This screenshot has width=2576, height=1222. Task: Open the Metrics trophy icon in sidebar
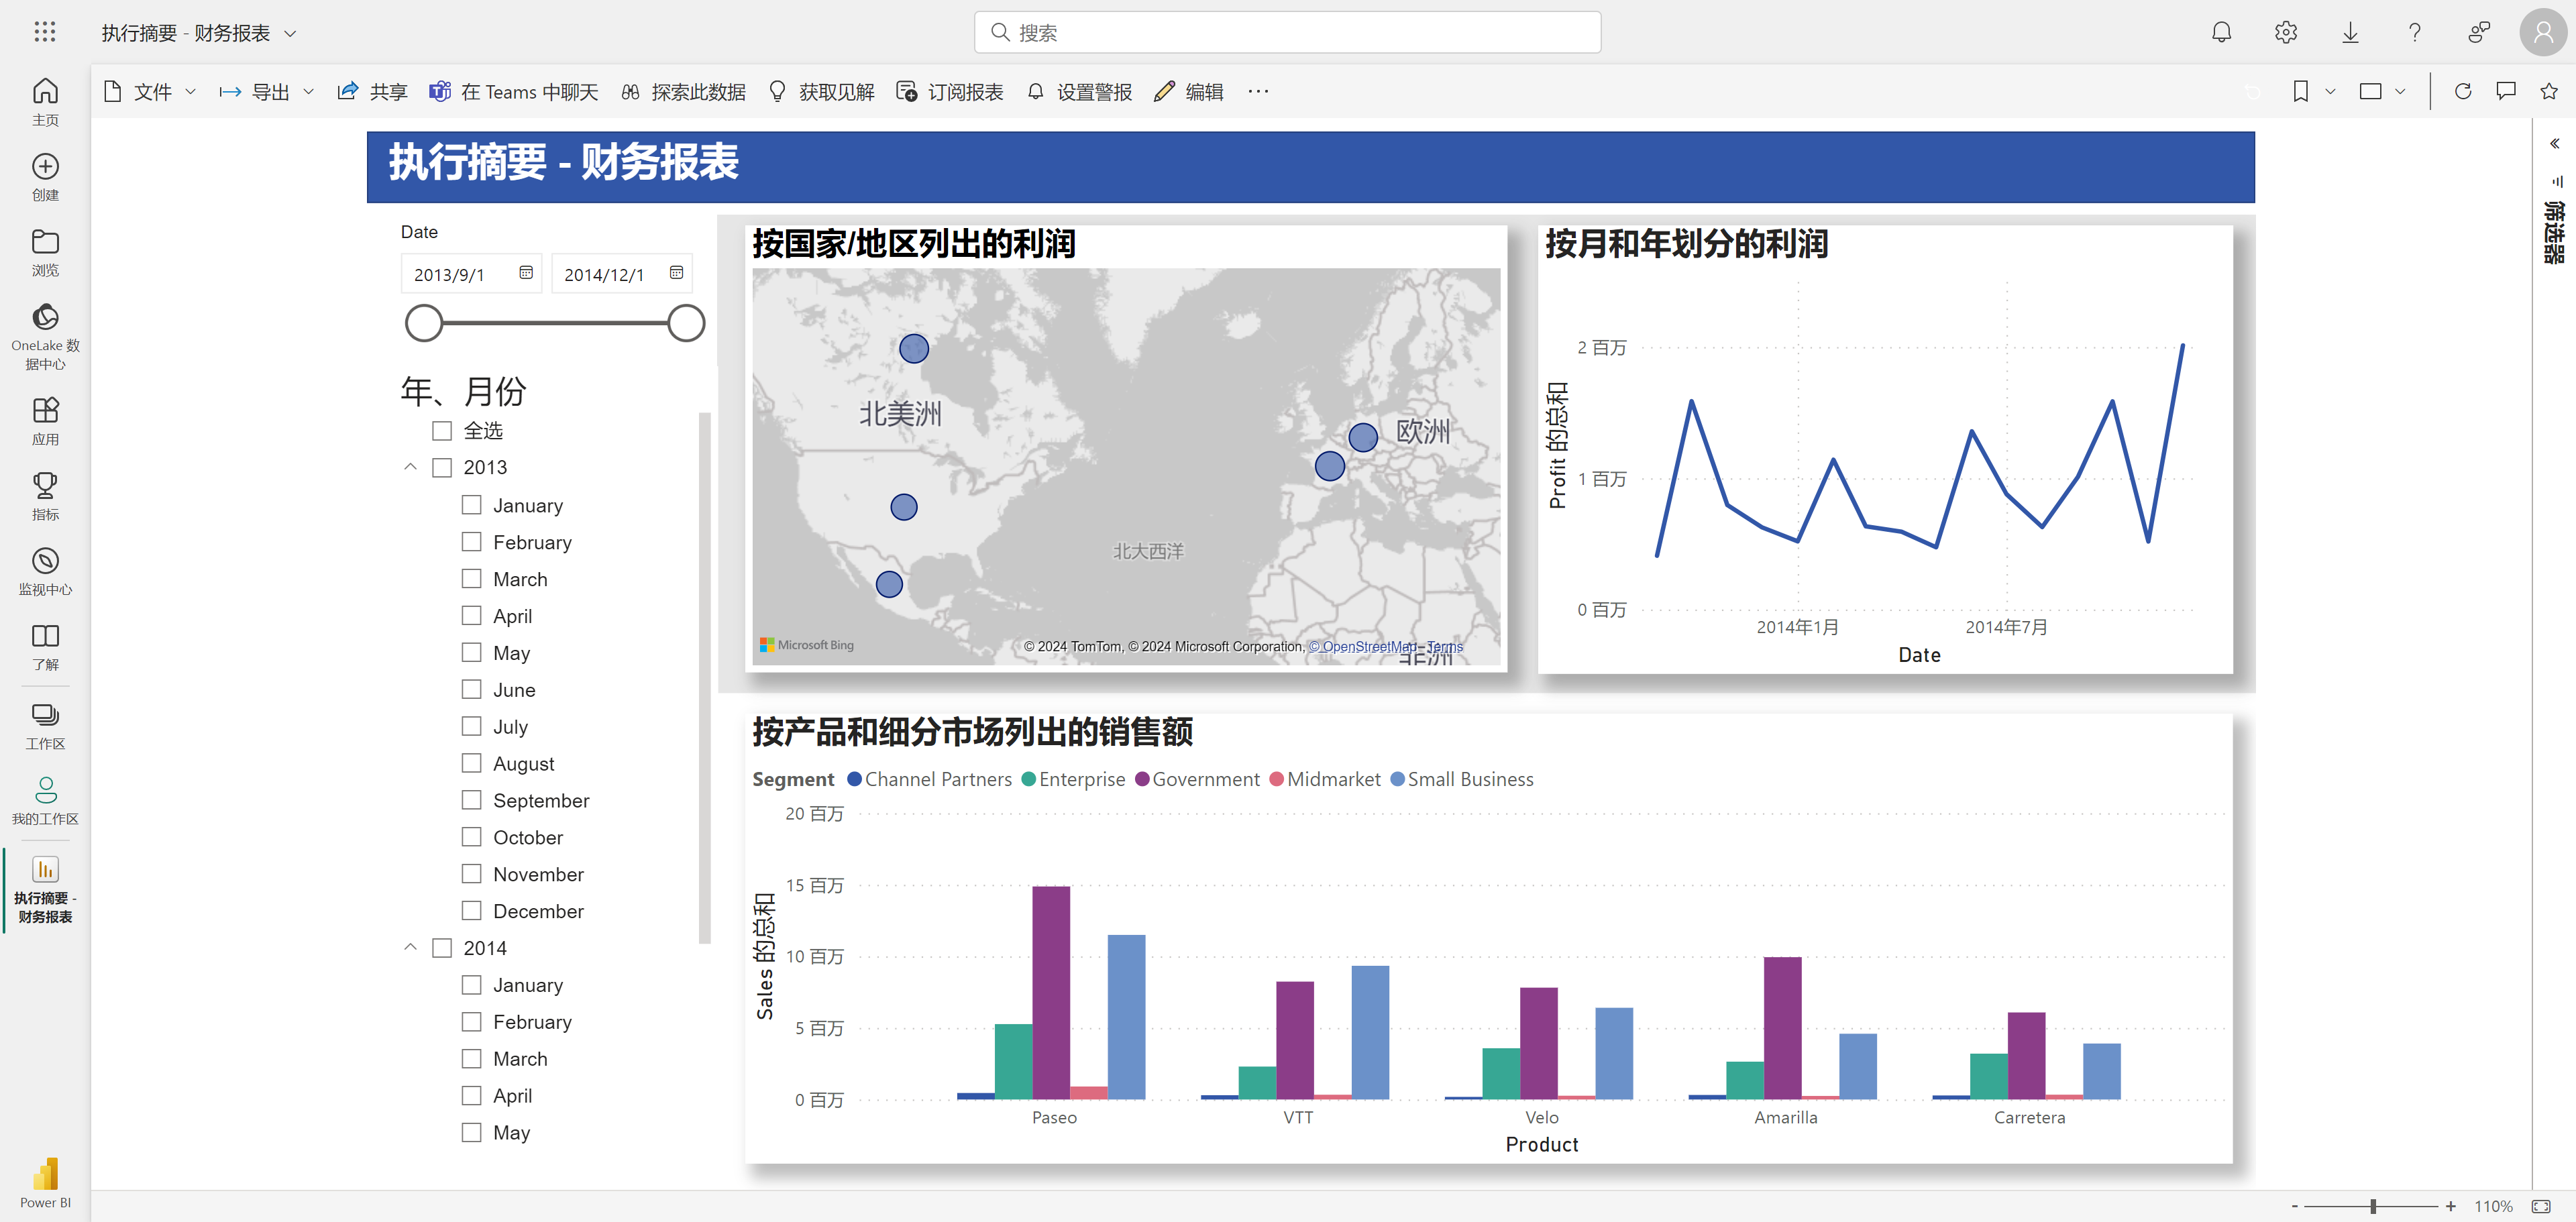pyautogui.click(x=45, y=485)
